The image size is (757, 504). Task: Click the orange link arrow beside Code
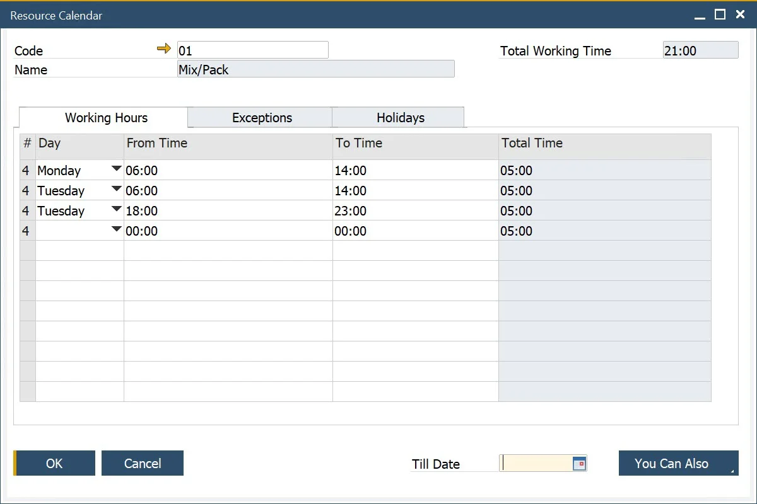tap(165, 48)
